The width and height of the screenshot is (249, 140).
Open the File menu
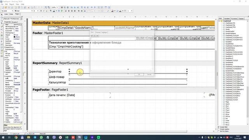pos(2,4)
